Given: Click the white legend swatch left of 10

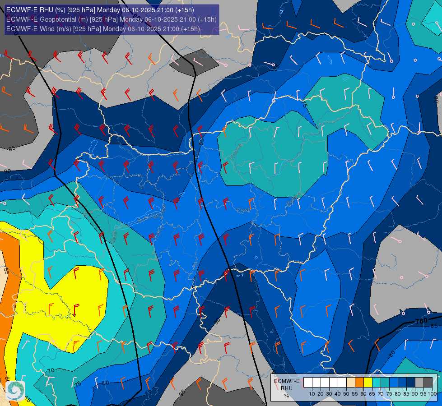Looking at the screenshot, I should (x=308, y=383).
